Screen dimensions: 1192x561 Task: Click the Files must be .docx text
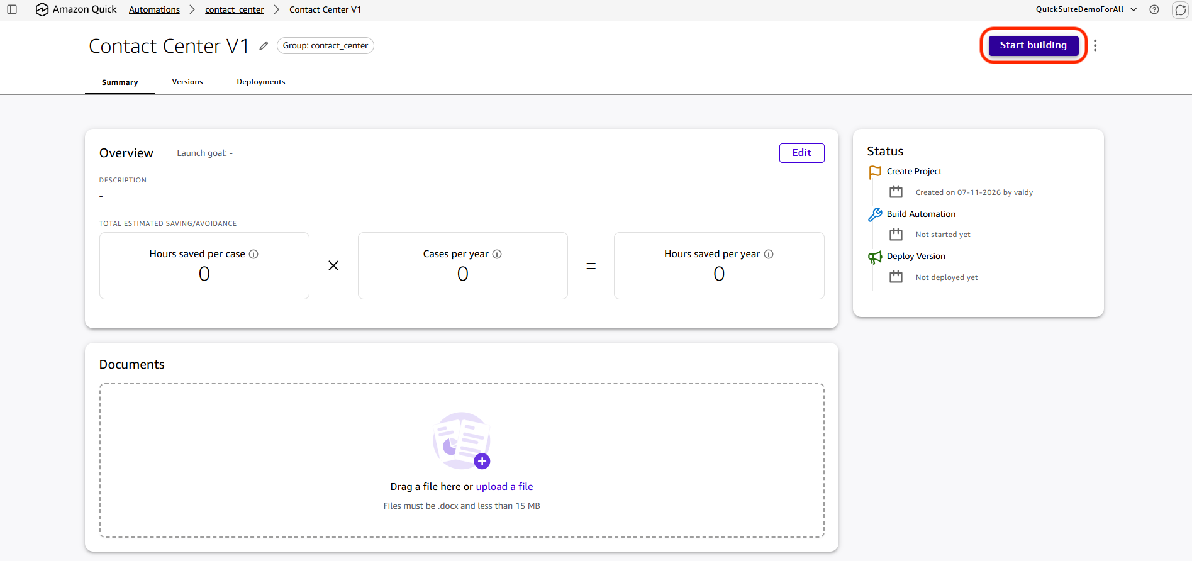coord(462,506)
